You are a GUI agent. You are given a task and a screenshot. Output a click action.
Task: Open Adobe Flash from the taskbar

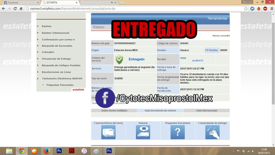(72, 151)
